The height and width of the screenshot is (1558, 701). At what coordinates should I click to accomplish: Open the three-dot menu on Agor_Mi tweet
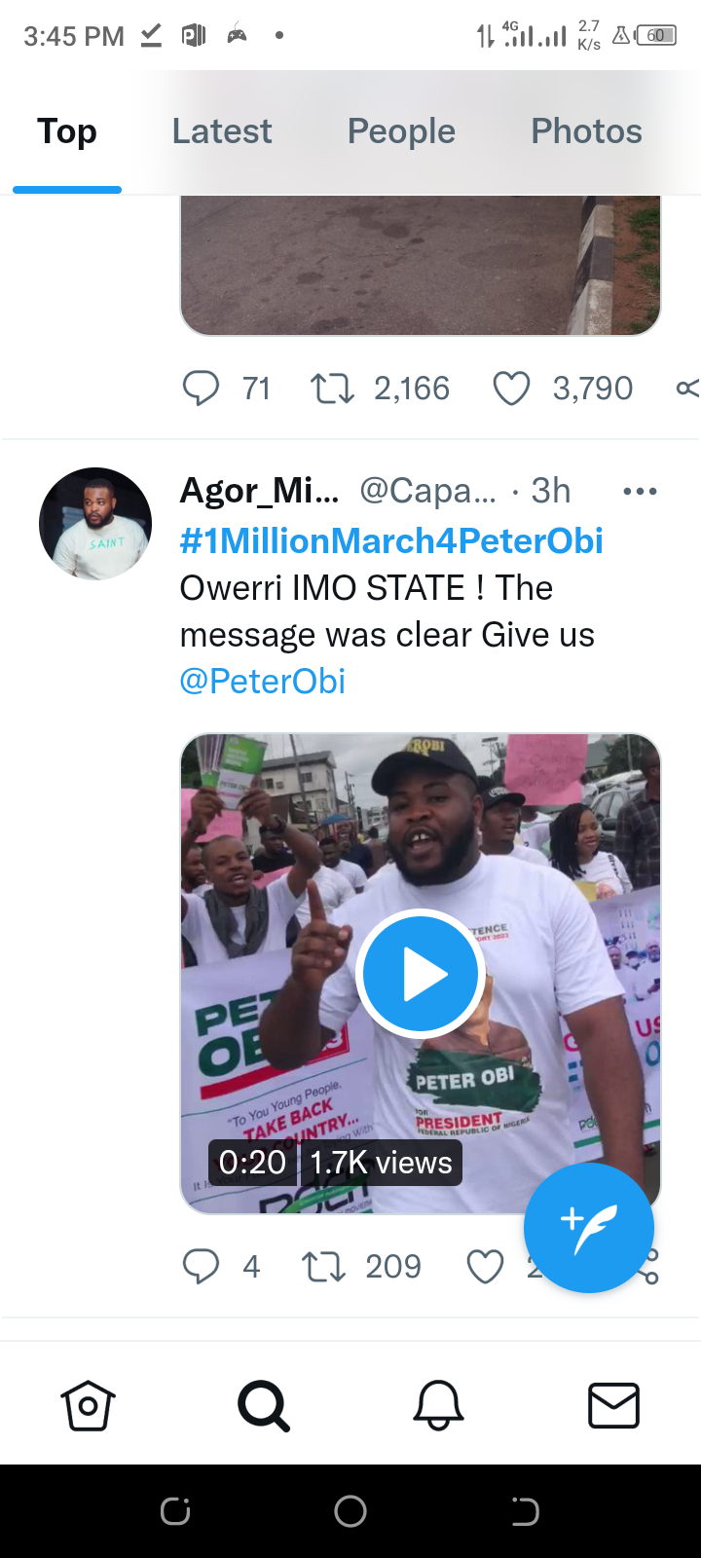point(640,491)
